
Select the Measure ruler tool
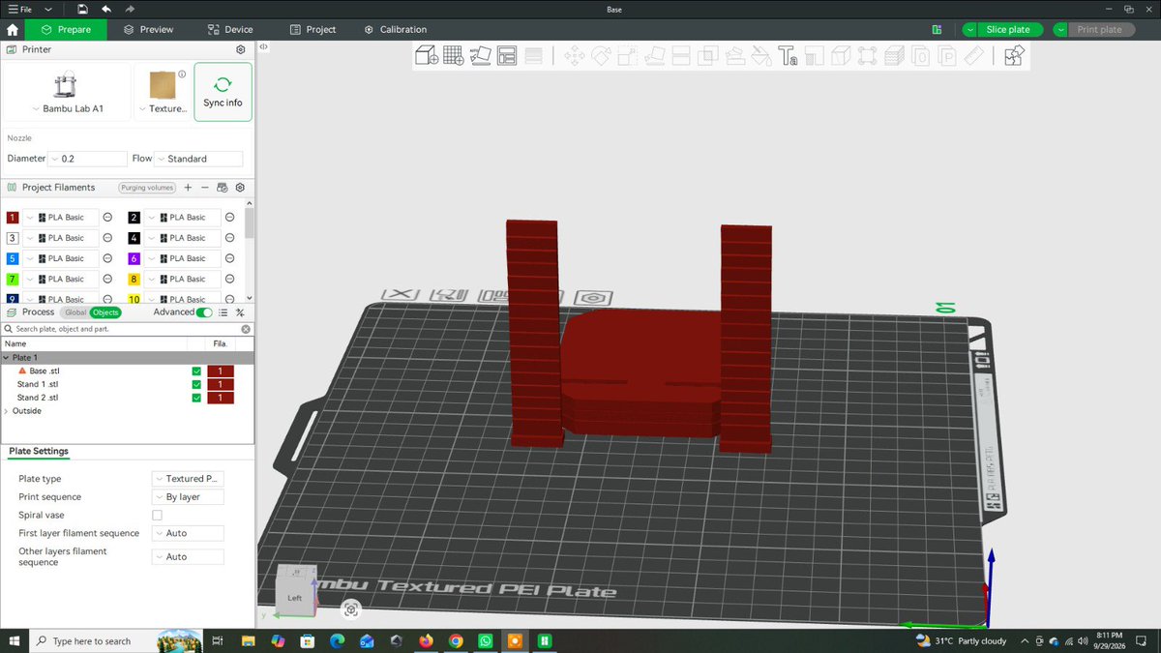tap(974, 56)
